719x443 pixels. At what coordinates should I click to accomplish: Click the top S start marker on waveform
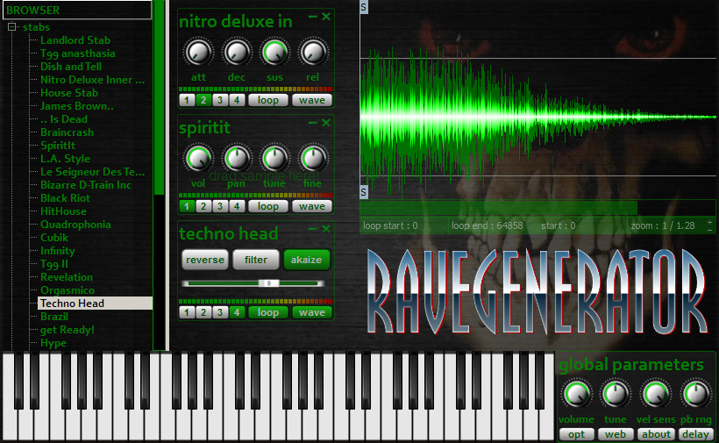pyautogui.click(x=364, y=7)
